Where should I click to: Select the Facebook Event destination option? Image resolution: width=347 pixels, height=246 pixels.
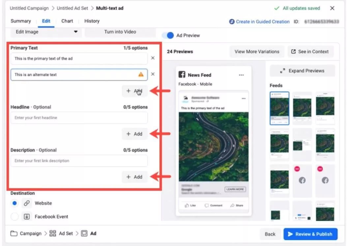(14, 217)
